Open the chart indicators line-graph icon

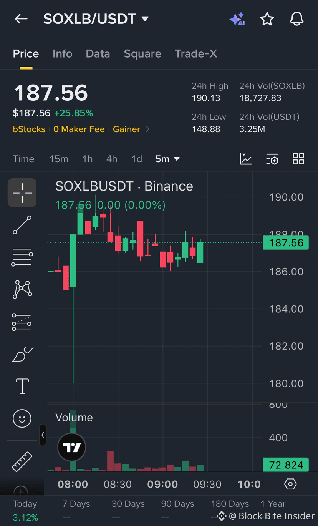(x=246, y=159)
